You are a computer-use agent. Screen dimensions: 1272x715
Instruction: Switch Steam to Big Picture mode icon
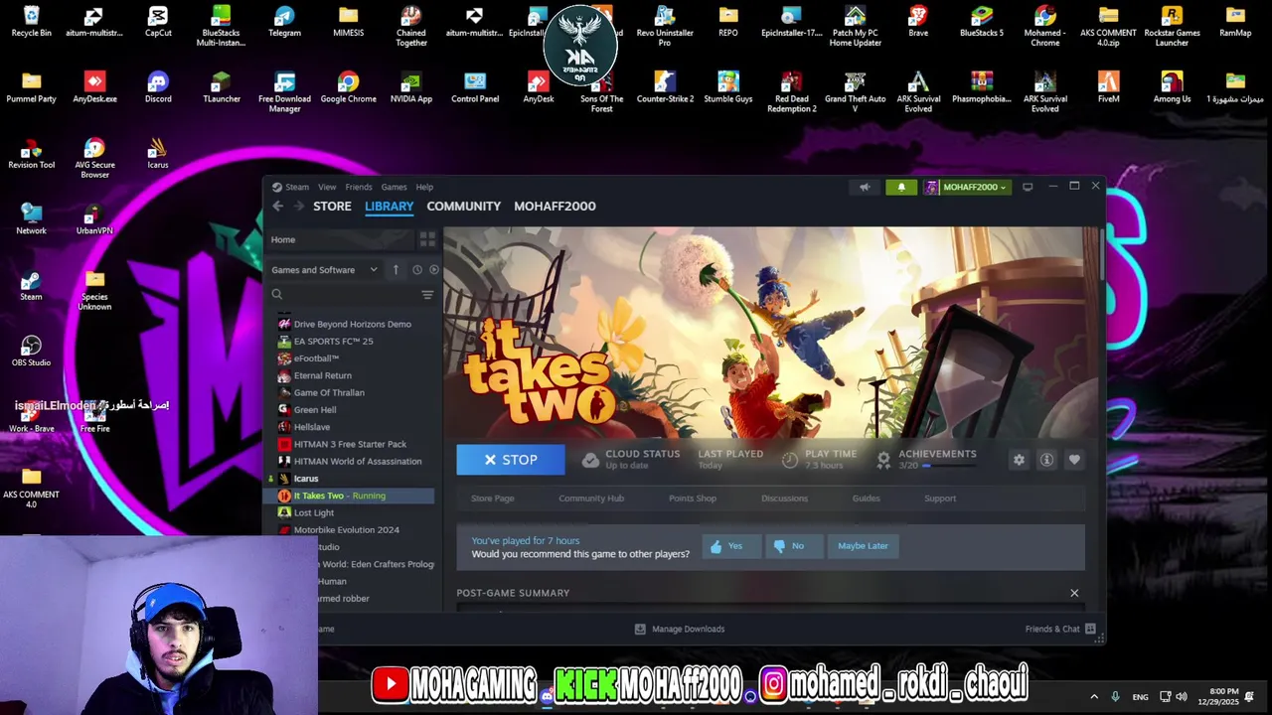(x=1028, y=187)
